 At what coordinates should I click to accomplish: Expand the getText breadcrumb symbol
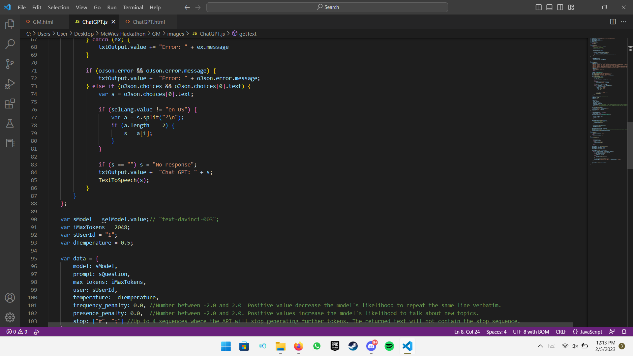[247, 34]
